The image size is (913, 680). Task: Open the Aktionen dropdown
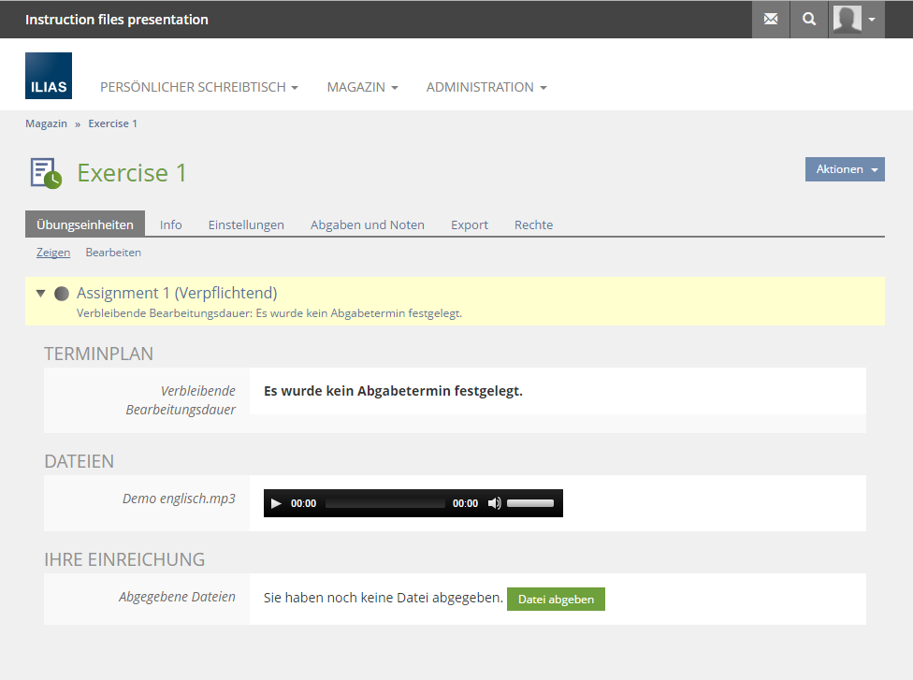click(845, 169)
